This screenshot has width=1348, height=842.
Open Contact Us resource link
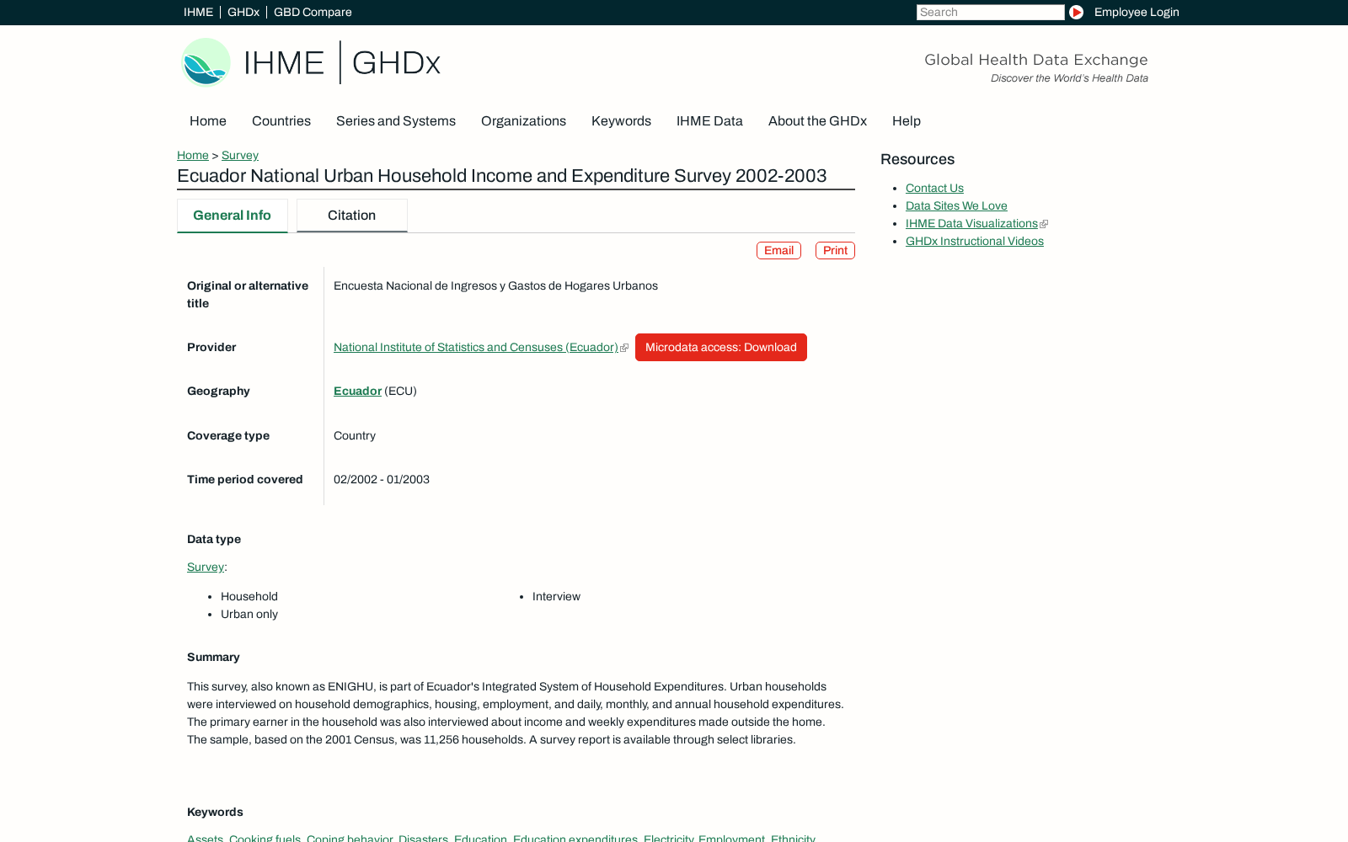(934, 189)
